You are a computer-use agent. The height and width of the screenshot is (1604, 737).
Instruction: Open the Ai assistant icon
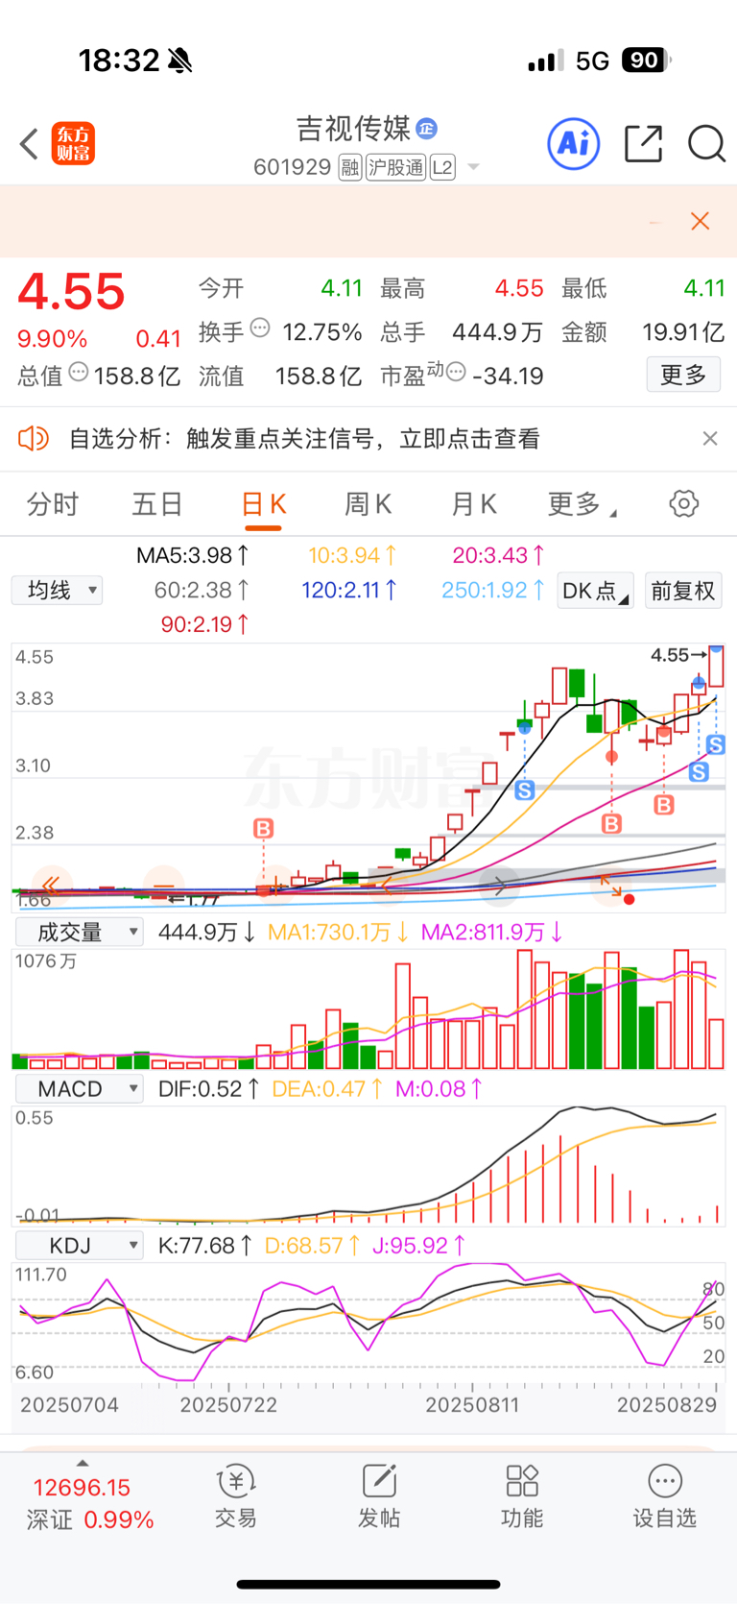[573, 144]
